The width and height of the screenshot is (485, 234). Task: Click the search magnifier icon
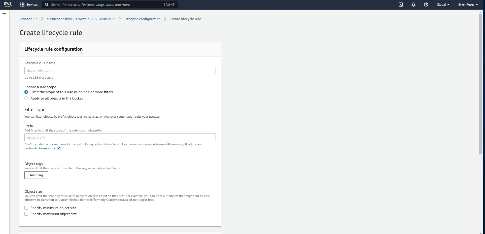(47, 5)
